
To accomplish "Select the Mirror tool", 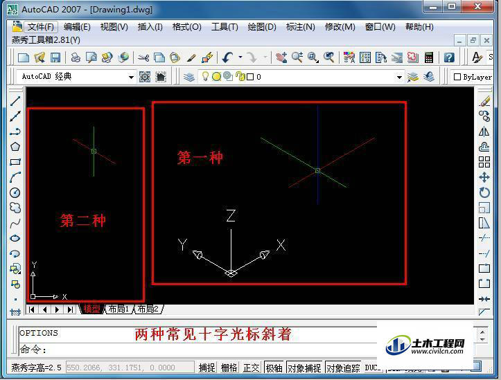I will [484, 132].
